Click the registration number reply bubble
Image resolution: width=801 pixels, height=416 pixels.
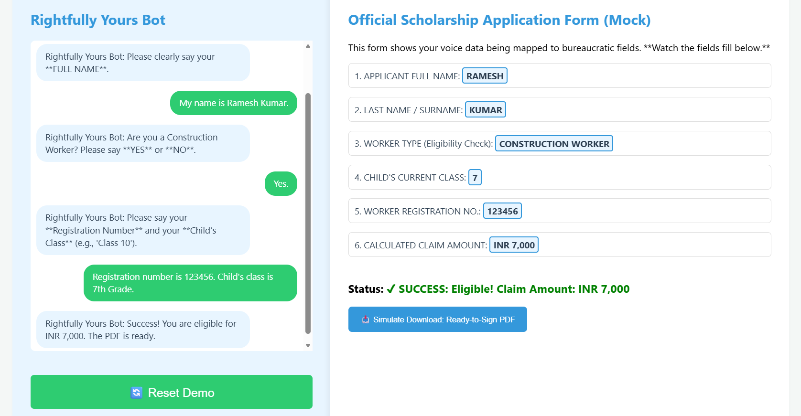pyautogui.click(x=190, y=283)
